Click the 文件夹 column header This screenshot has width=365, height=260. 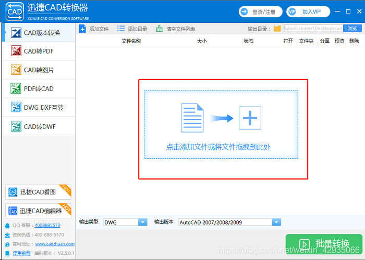[x=307, y=41]
